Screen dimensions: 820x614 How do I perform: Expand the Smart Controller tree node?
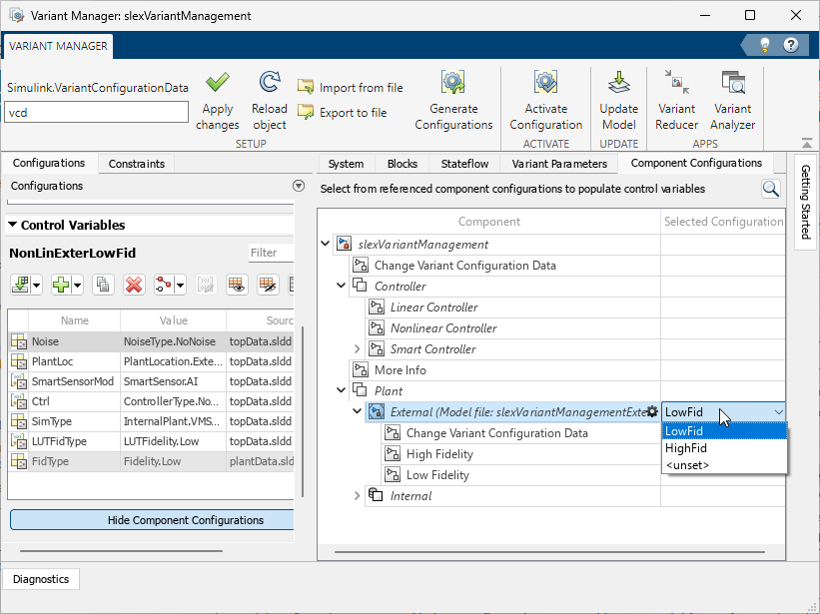tap(358, 349)
